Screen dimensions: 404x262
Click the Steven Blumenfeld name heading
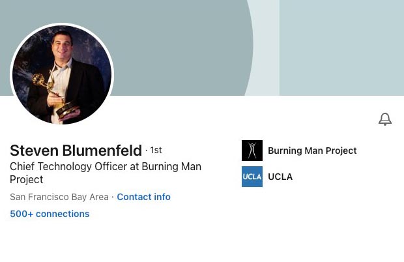(x=76, y=151)
